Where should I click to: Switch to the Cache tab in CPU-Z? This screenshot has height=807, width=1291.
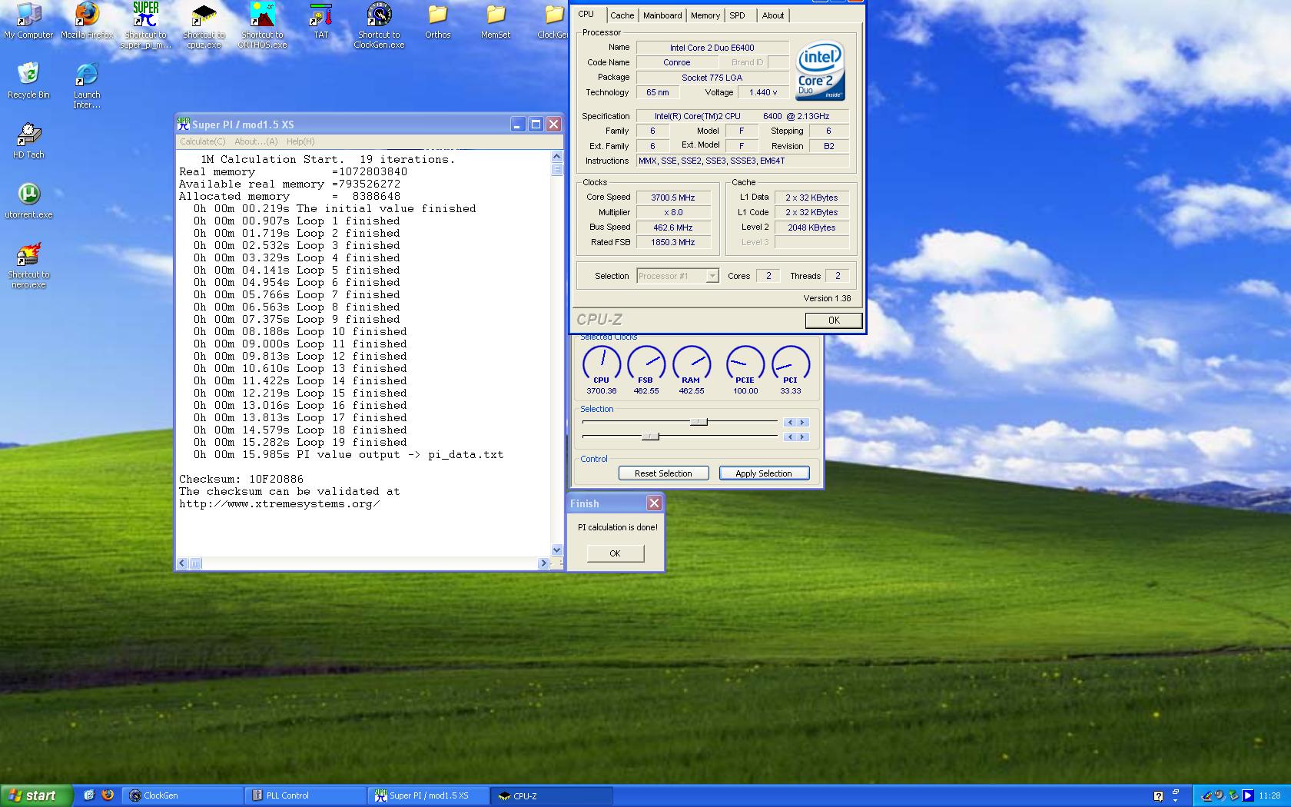[x=622, y=15]
